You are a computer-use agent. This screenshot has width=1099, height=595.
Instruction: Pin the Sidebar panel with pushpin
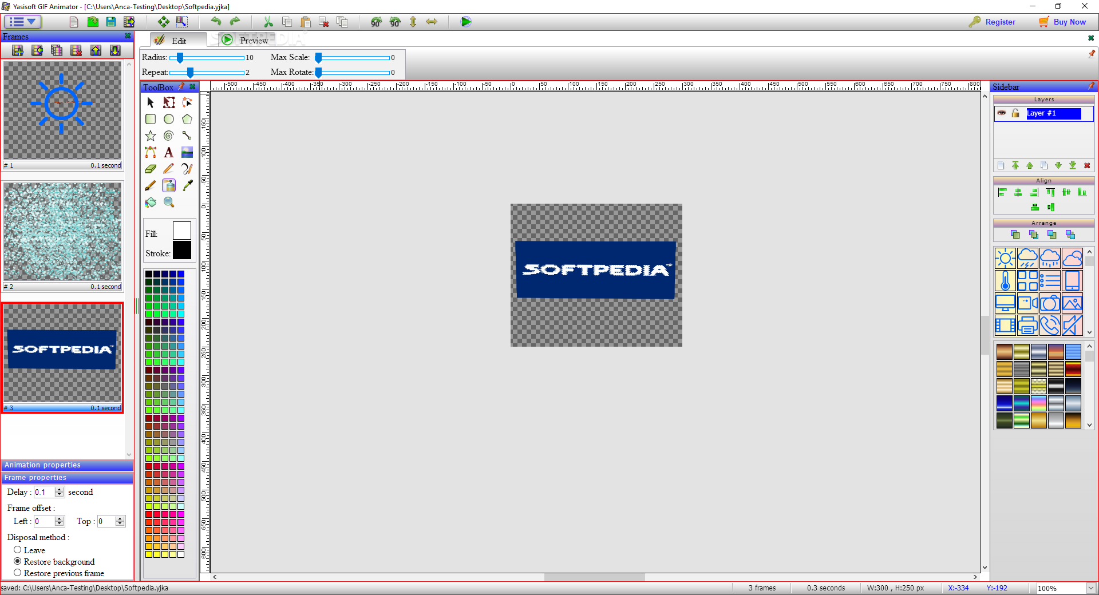coord(1092,86)
